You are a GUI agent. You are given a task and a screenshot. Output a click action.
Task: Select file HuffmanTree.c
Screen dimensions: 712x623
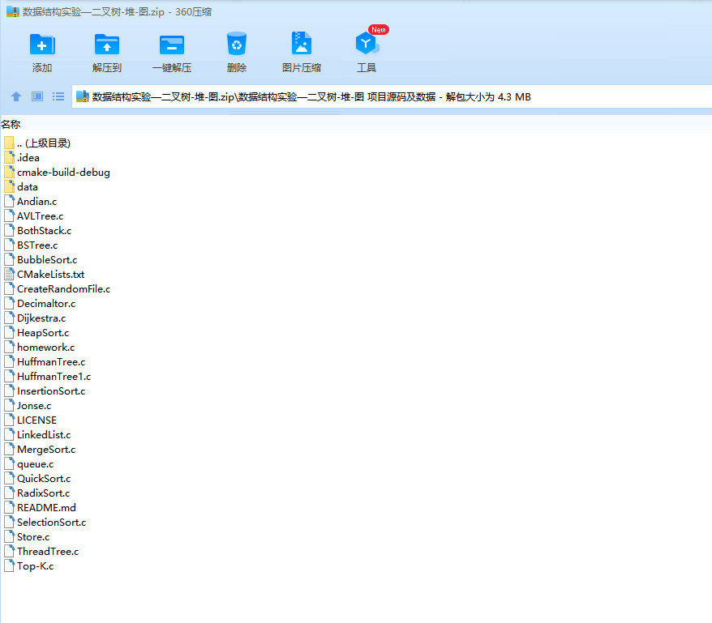tap(45, 361)
